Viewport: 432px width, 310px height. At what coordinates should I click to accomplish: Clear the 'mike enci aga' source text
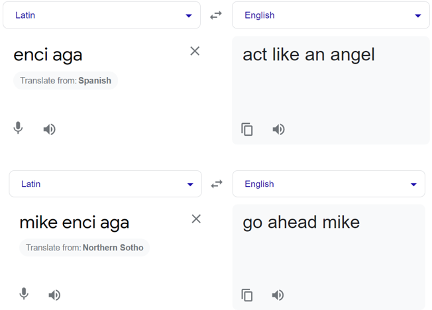pos(196,219)
